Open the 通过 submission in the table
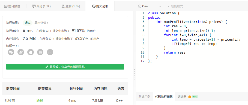Image resolution: width=248 pixels, height=105 pixels. [x=40, y=100]
